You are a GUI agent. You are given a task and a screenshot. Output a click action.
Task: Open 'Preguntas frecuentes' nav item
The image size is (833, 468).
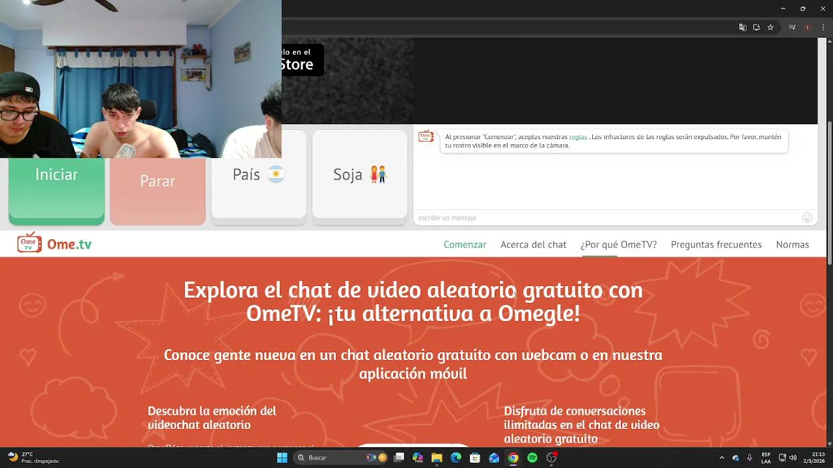(716, 244)
